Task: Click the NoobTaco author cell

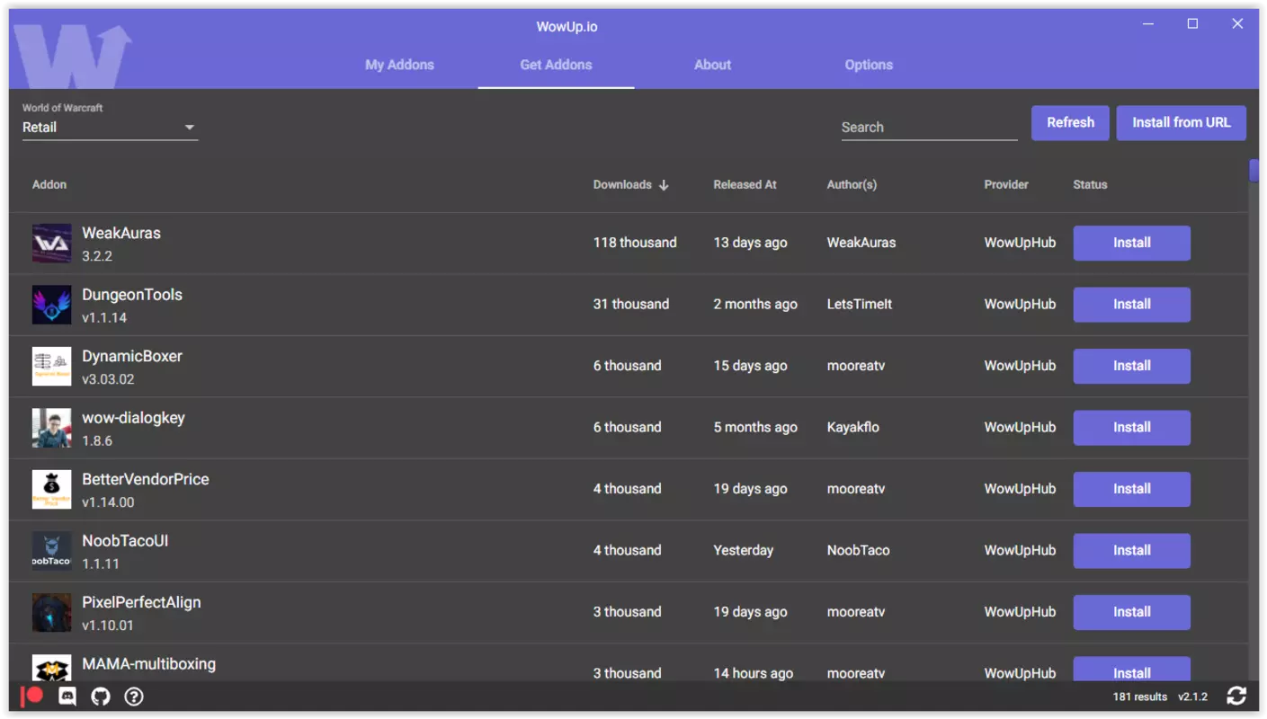Action: point(858,551)
